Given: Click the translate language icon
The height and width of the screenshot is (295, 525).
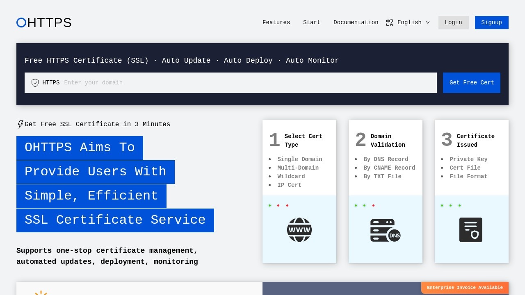Looking at the screenshot, I should [390, 23].
